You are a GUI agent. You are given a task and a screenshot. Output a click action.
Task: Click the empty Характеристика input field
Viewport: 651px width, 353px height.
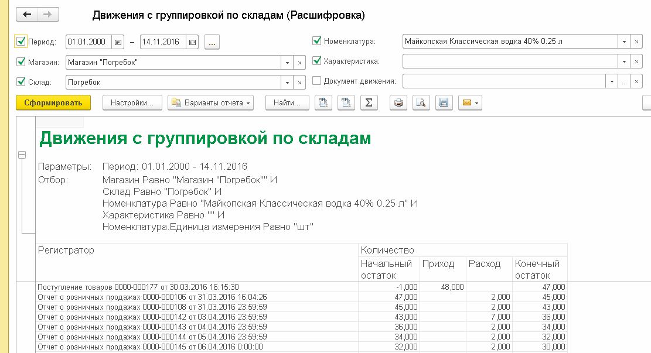510,61
